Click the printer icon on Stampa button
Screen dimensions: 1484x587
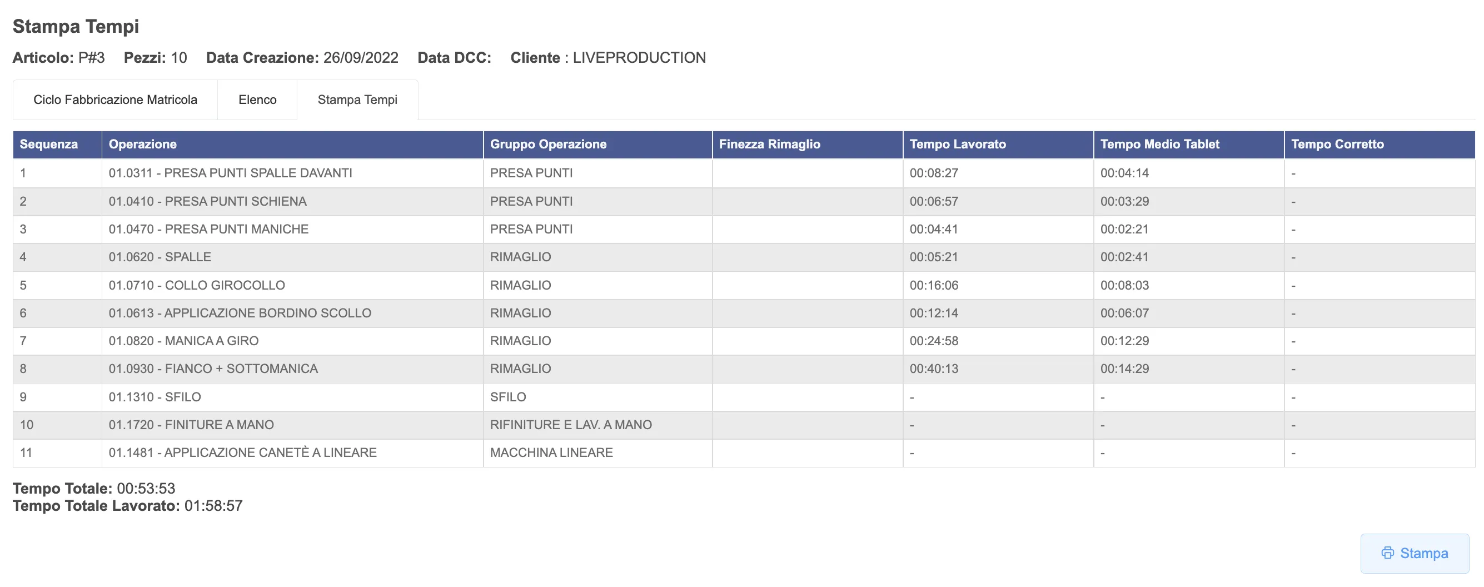point(1387,553)
